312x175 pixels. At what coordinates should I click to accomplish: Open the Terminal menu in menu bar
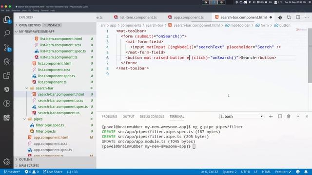pos(44,11)
